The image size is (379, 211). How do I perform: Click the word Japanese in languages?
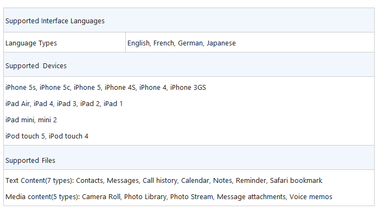coord(221,43)
